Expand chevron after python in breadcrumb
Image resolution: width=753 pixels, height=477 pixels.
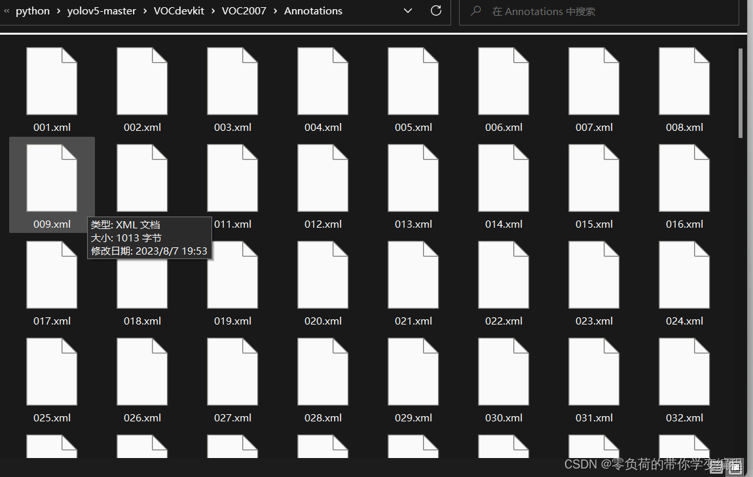(x=58, y=11)
